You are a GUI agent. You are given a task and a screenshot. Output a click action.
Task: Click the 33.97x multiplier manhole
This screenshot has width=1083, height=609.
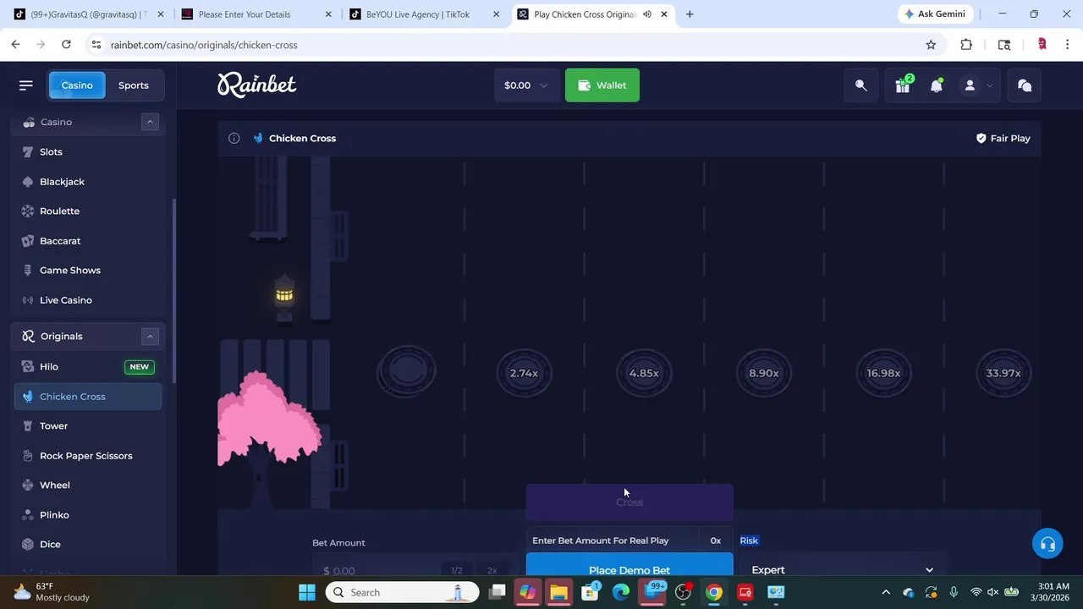(x=1003, y=373)
